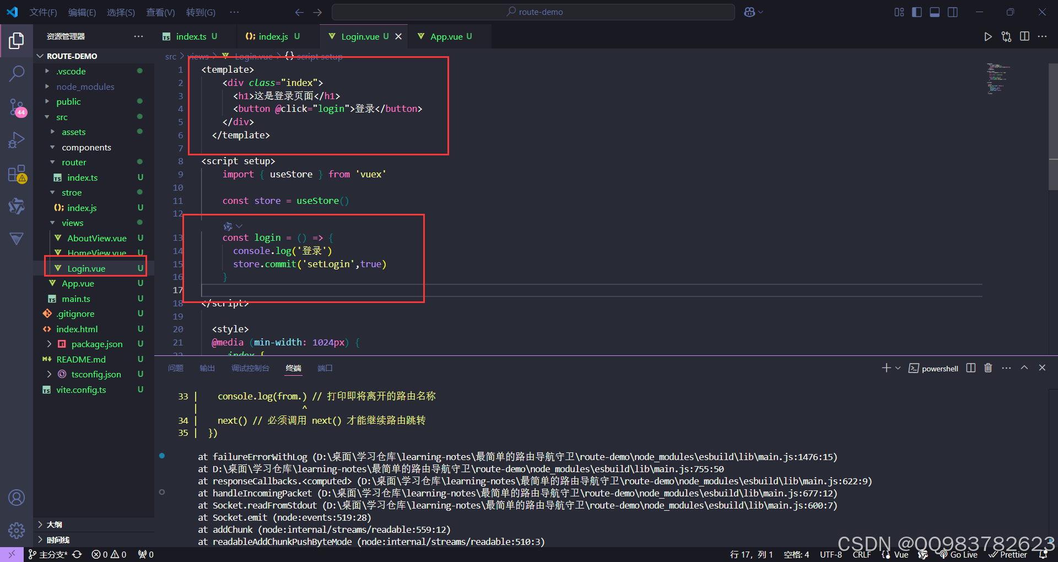Open the Accounts icon in activity bar
Viewport: 1058px width, 562px height.
click(17, 498)
